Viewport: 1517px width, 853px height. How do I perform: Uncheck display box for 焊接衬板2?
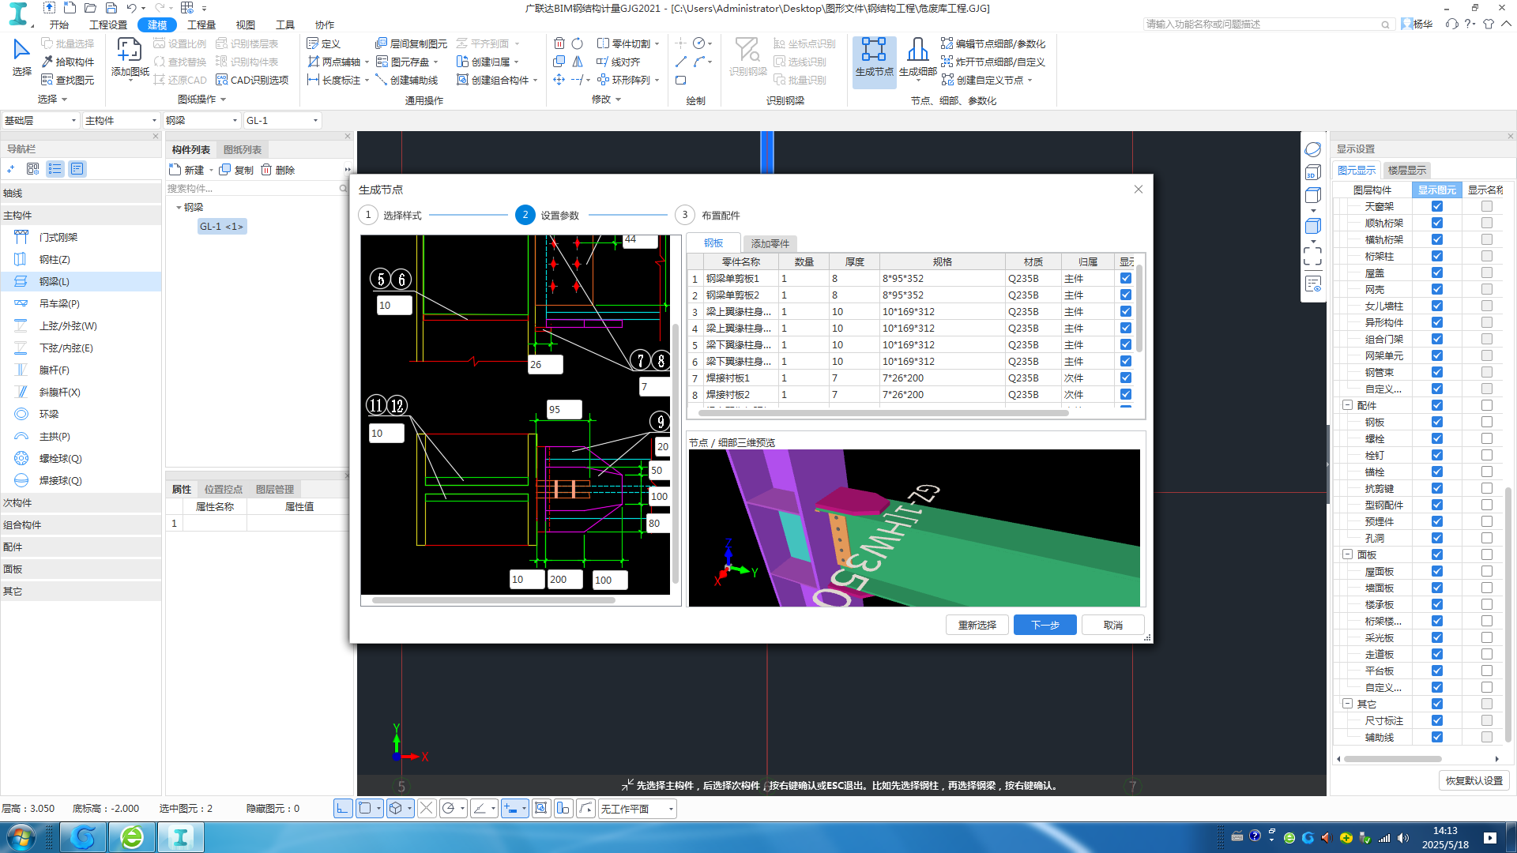click(x=1126, y=394)
